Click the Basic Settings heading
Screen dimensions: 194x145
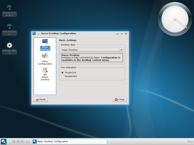[x=68, y=40]
